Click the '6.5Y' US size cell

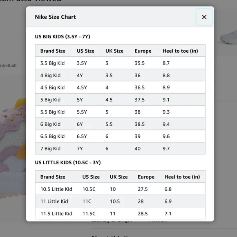click(x=82, y=136)
